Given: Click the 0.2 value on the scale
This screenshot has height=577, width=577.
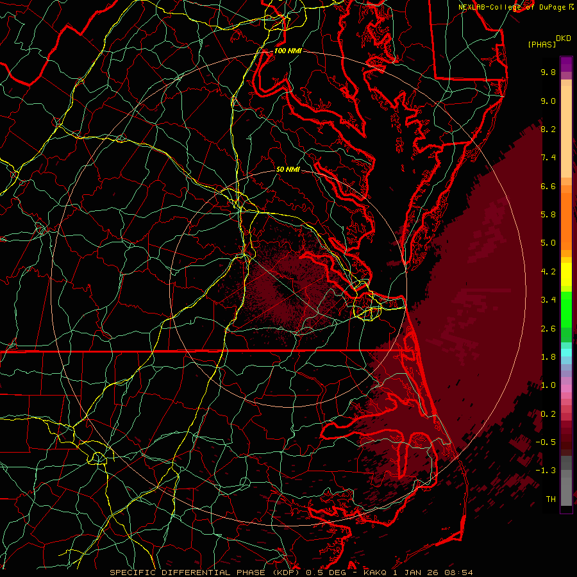Looking at the screenshot, I should click(x=548, y=414).
